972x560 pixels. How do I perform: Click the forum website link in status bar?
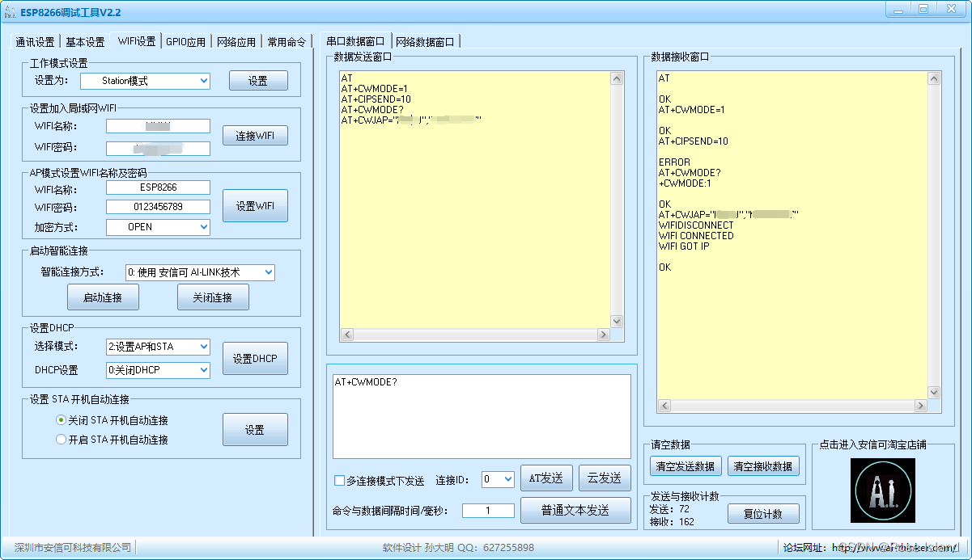[894, 548]
